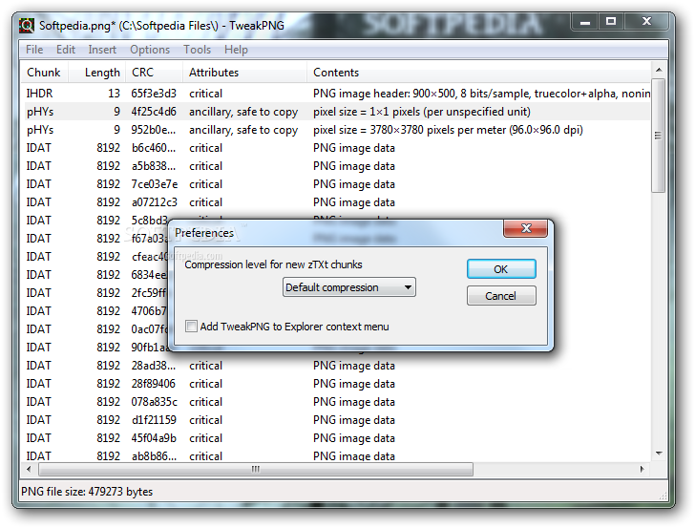Viewport: 695px width, 528px height.
Task: Sort by Chunk column header
Action: tap(44, 73)
